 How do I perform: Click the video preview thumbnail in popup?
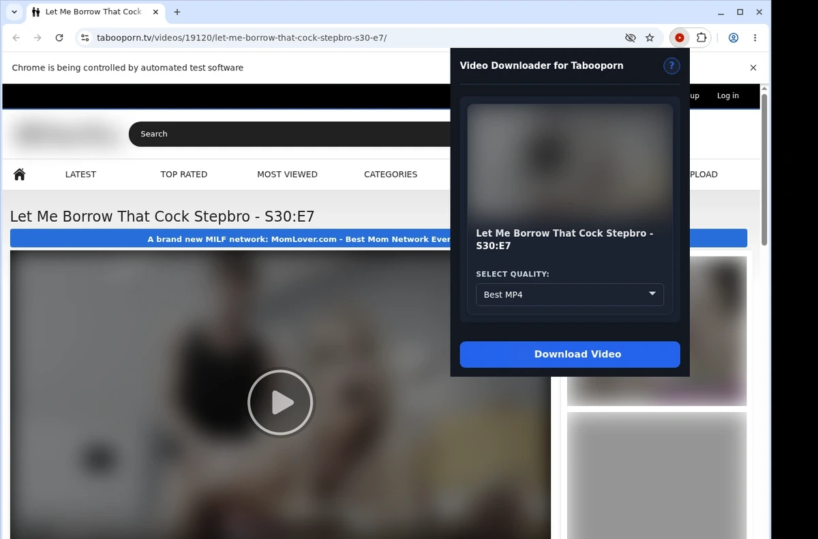point(570,161)
